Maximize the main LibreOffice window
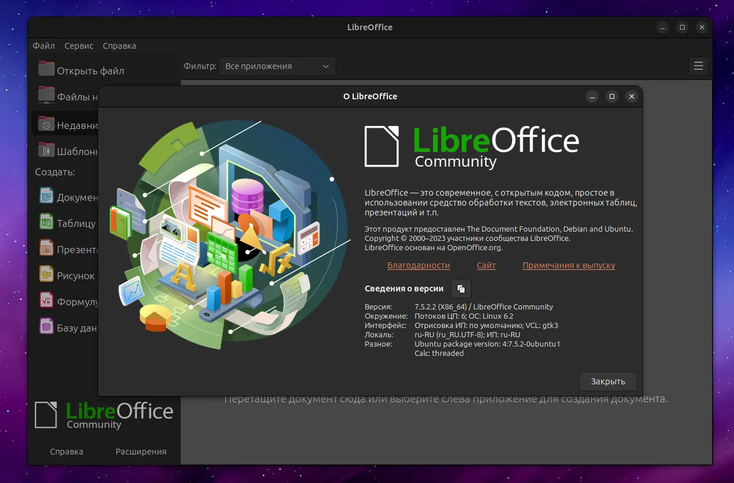734x483 pixels. 682,27
